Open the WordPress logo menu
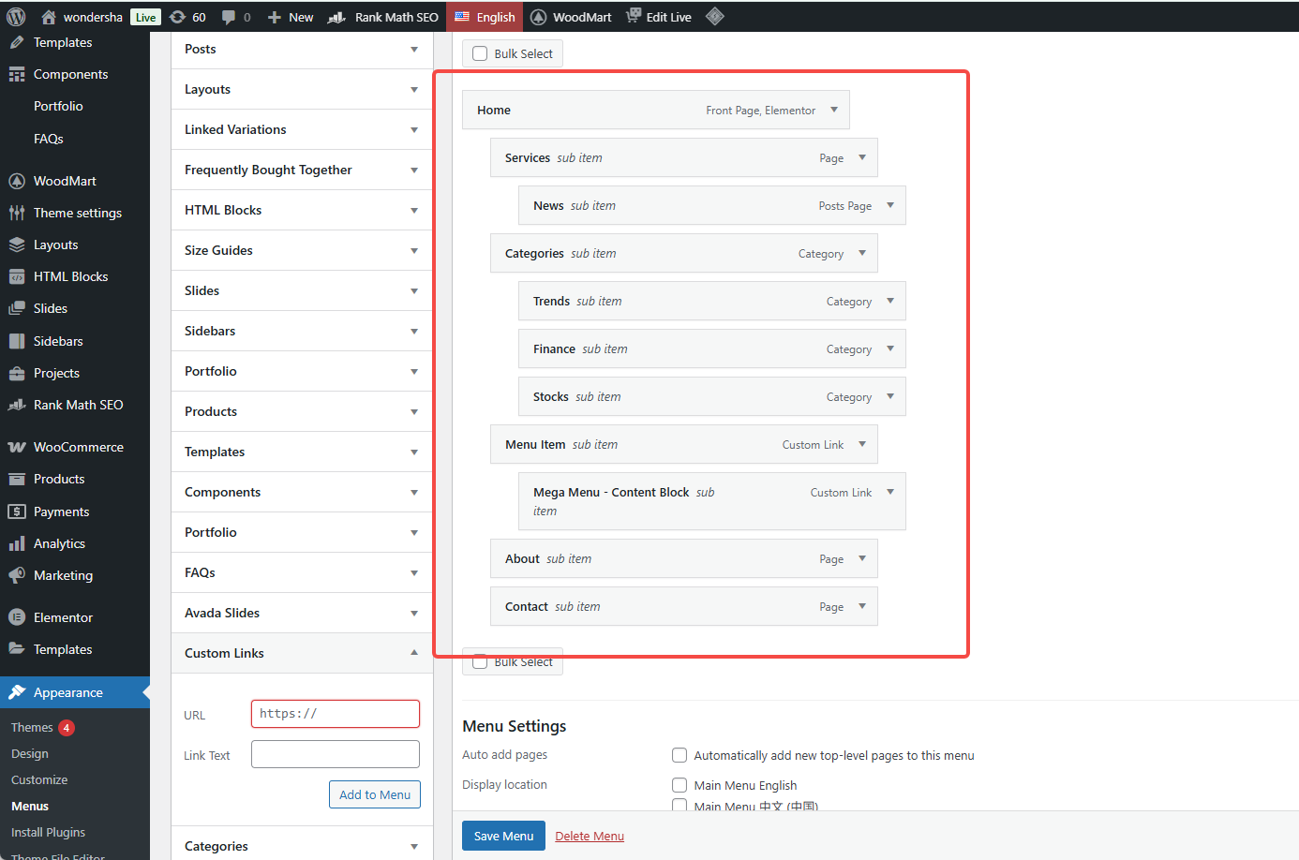This screenshot has height=860, width=1299. coord(14,16)
